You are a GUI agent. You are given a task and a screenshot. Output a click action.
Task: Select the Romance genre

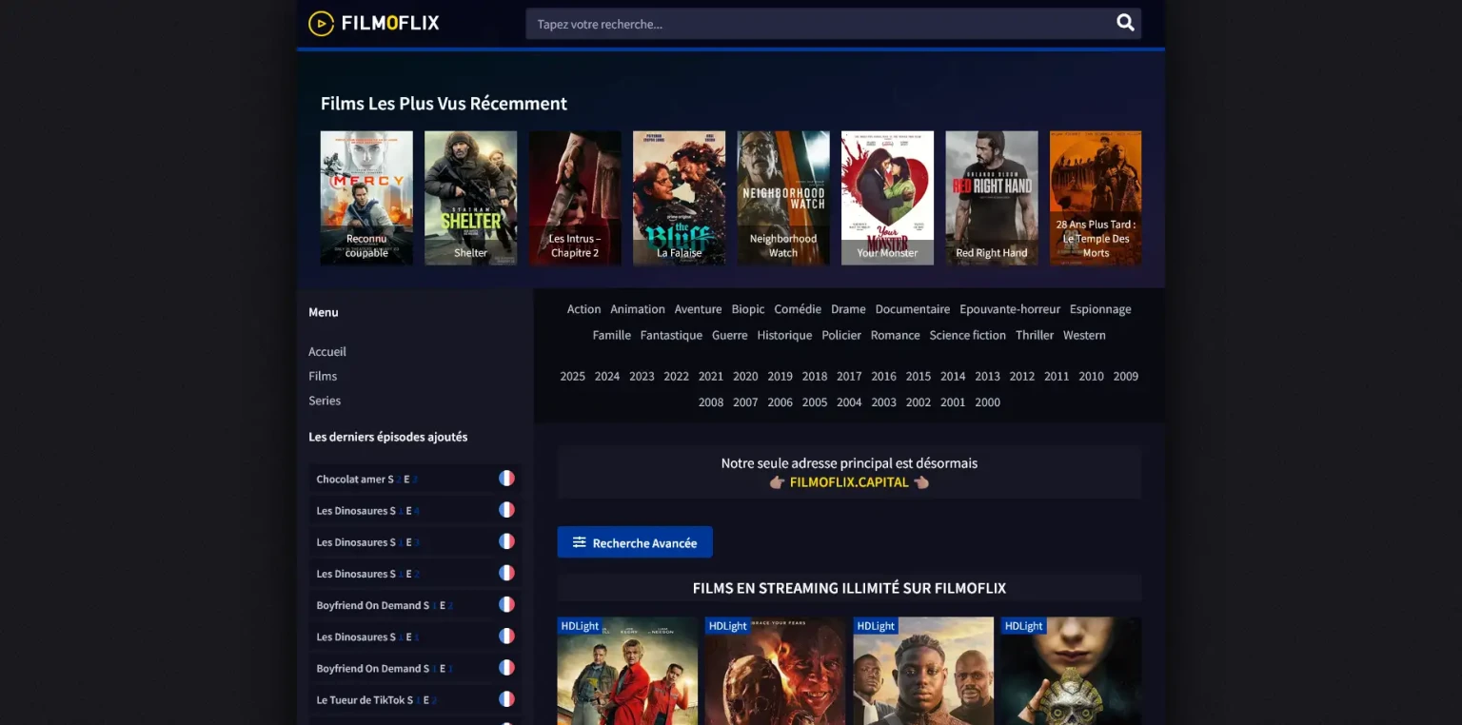click(x=895, y=335)
